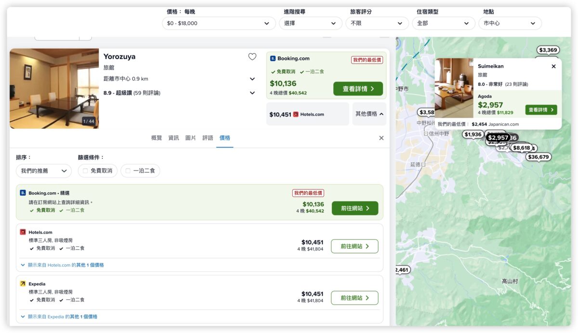578x333 pixels.
Task: Open the Suimeikan photo thumbnail
Action: [454, 88]
